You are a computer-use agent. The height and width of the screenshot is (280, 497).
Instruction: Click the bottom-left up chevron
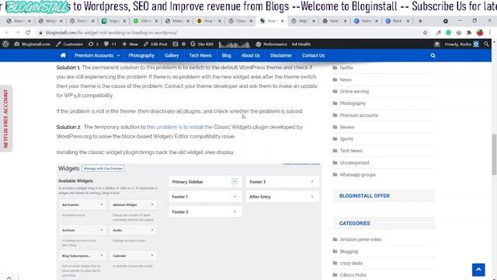coord(9,278)
